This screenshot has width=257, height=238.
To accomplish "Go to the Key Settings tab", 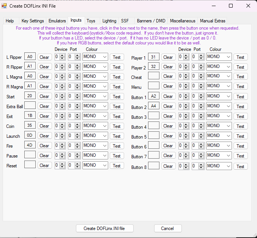I will click(x=33, y=21).
